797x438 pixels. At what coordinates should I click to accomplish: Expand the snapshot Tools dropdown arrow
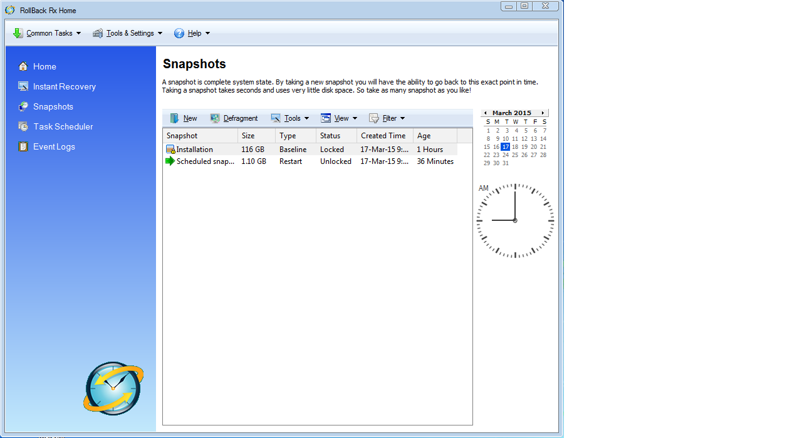coord(306,118)
